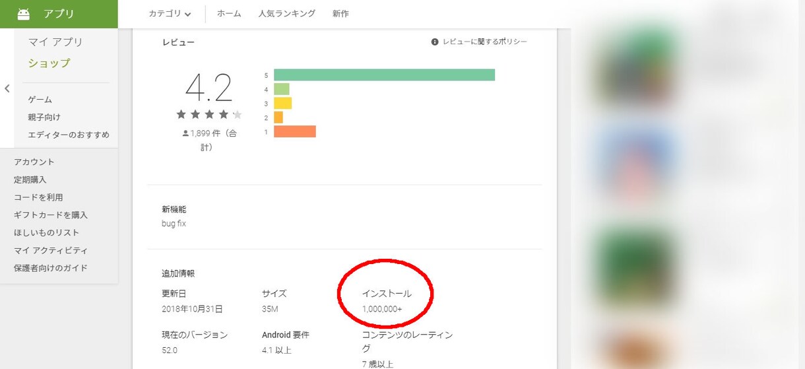This screenshot has width=805, height=369.
Task: Click the green 5-star rating bar
Action: (384, 75)
